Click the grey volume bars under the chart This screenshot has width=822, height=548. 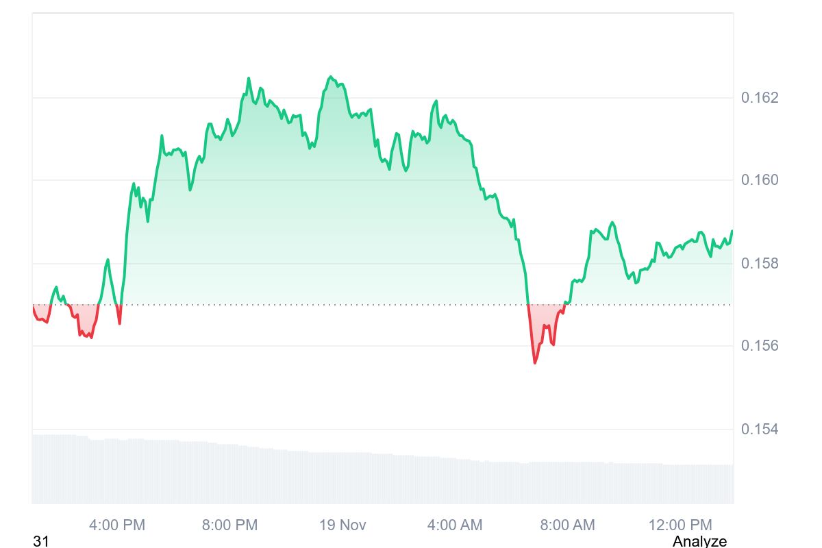(342, 478)
